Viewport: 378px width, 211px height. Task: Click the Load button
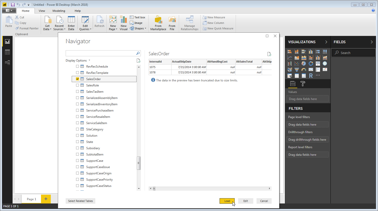tap(227, 201)
